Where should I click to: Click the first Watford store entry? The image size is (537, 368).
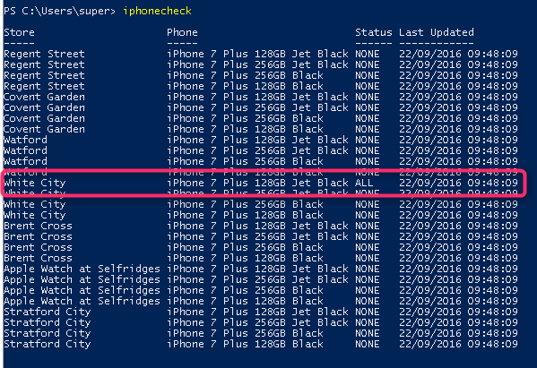pyautogui.click(x=25, y=140)
